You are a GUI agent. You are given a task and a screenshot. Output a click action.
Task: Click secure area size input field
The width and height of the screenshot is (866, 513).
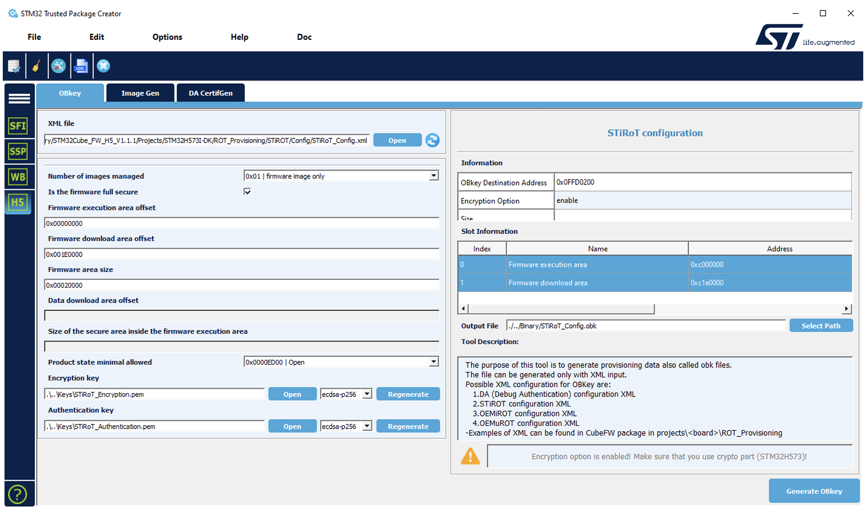click(241, 347)
